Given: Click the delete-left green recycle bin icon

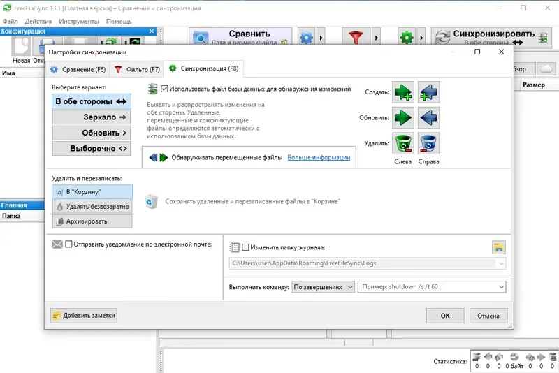Looking at the screenshot, I should tap(403, 143).
